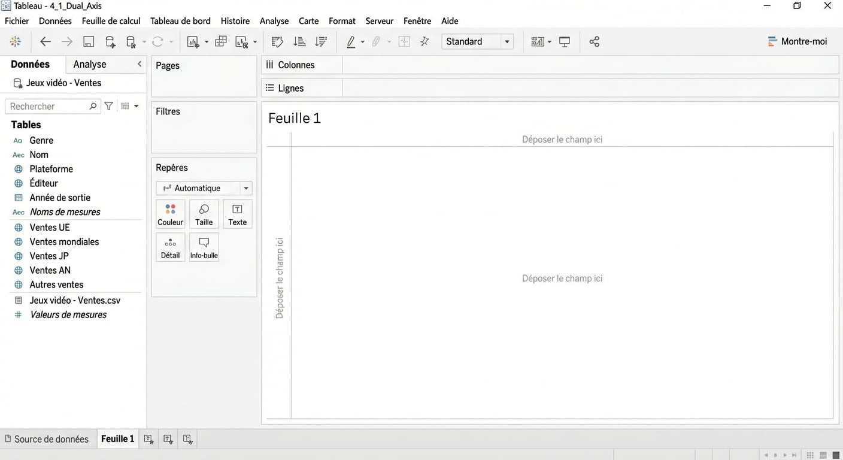Undo with the back arrow
The height and width of the screenshot is (460, 843).
[x=46, y=41]
